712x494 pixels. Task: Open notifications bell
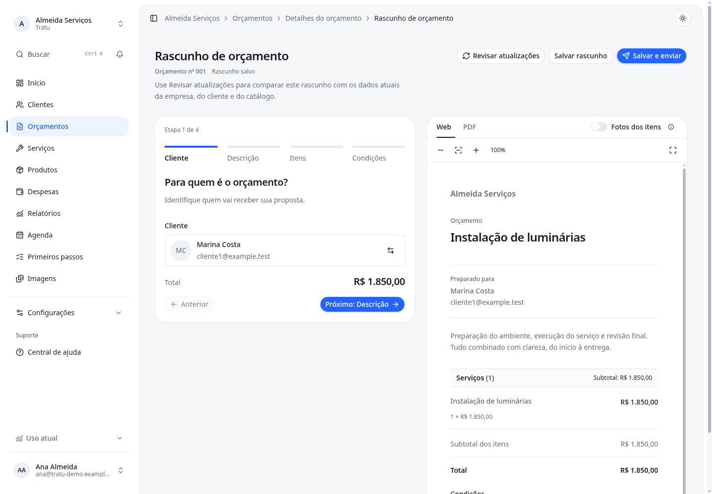[x=120, y=54]
